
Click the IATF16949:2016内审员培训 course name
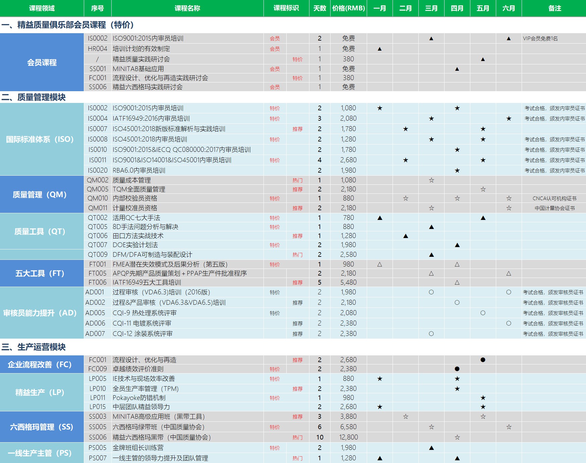[151, 118]
